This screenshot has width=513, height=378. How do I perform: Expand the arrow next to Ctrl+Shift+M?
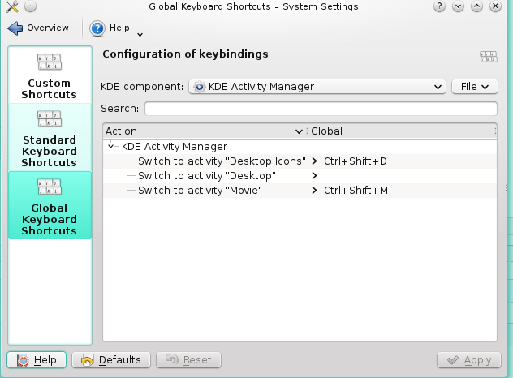(314, 191)
